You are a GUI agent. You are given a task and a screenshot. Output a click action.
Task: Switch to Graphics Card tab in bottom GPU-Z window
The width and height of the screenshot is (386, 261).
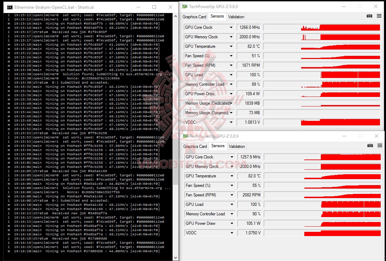point(195,146)
